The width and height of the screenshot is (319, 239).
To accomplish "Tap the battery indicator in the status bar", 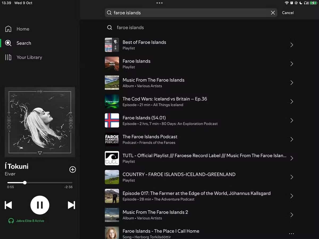I will click(x=313, y=3).
